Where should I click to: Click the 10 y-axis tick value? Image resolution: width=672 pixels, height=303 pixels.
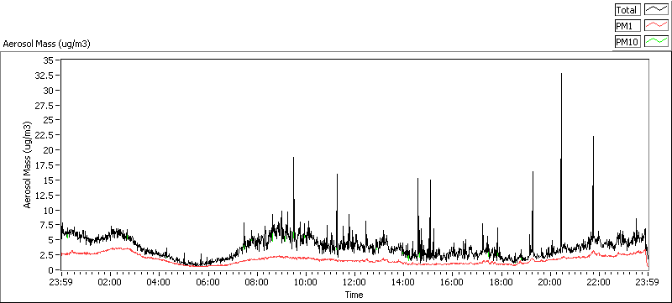tap(49, 210)
